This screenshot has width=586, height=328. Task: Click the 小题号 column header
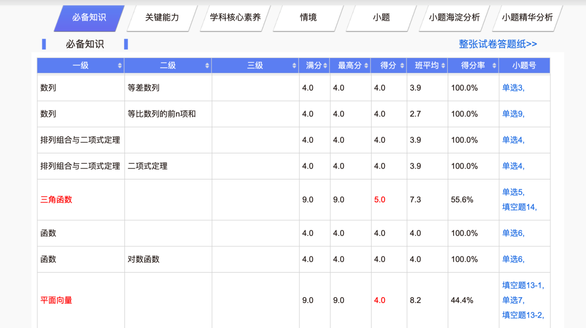(524, 66)
